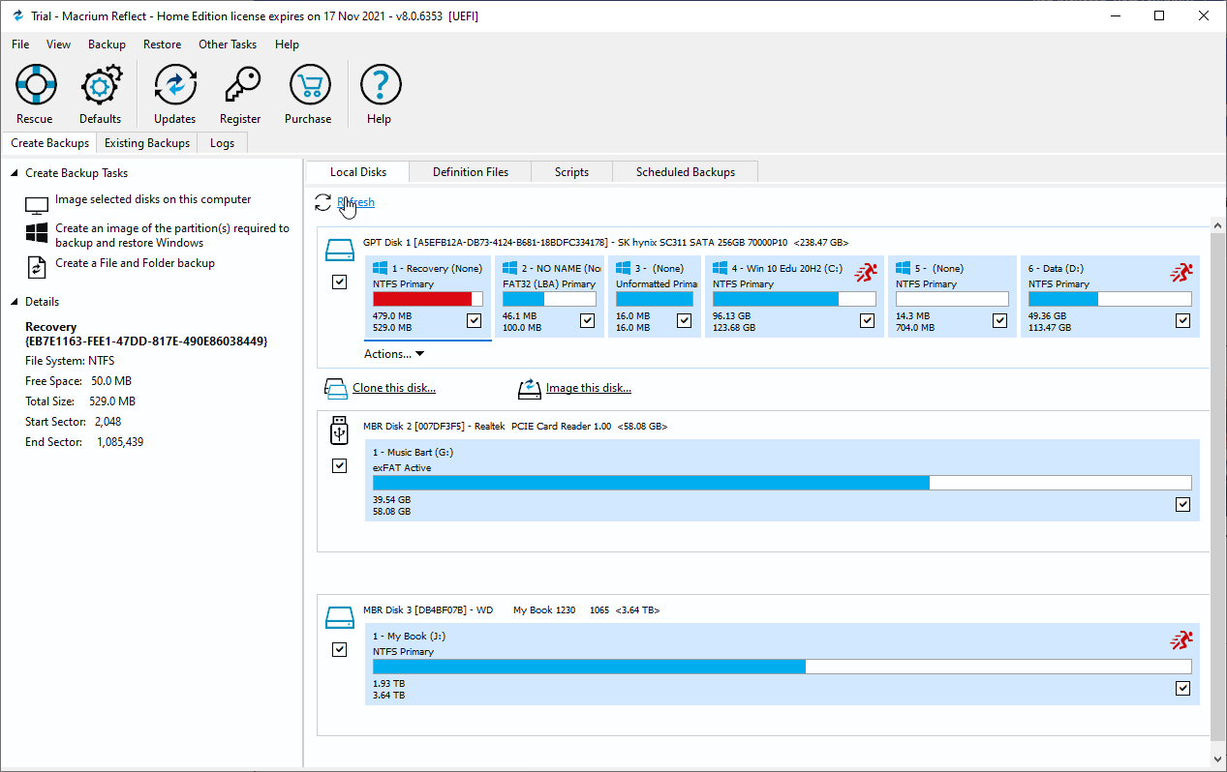Collapse the Details section
Screen dimensions: 1227x772
click(15, 302)
